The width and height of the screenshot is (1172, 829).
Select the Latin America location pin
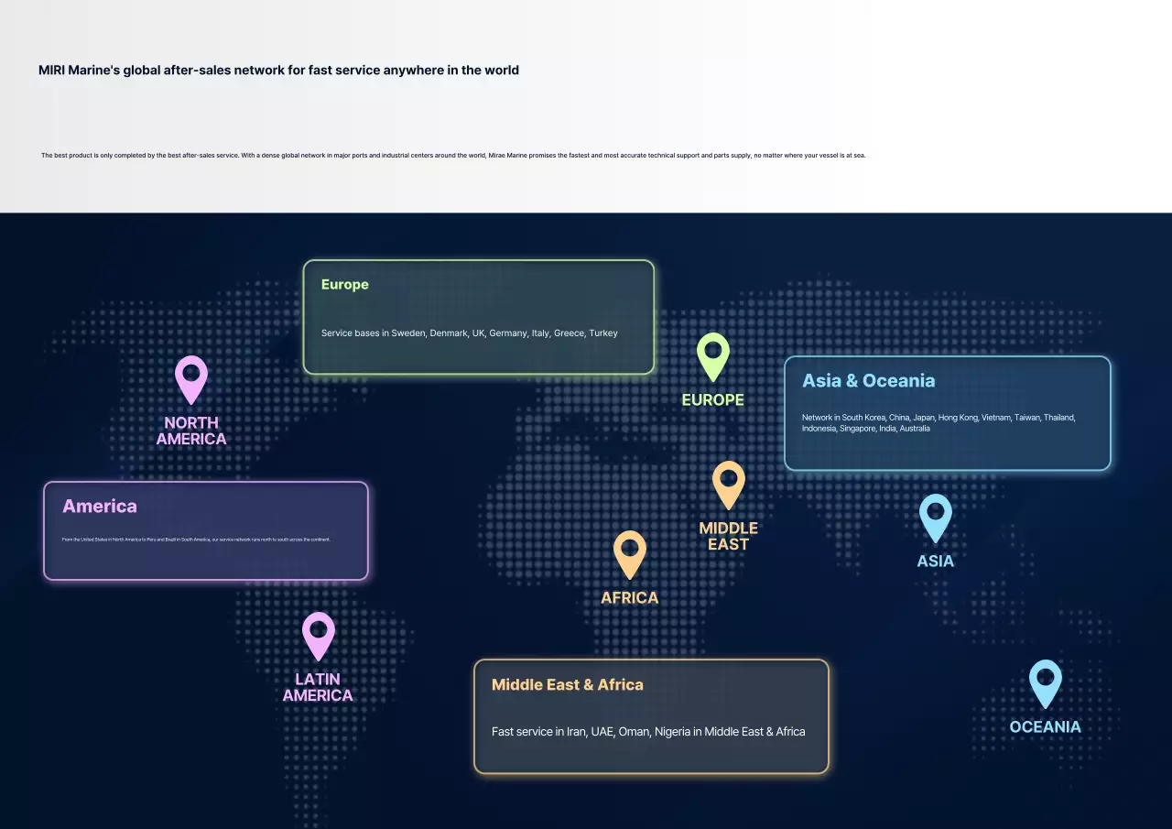[319, 635]
